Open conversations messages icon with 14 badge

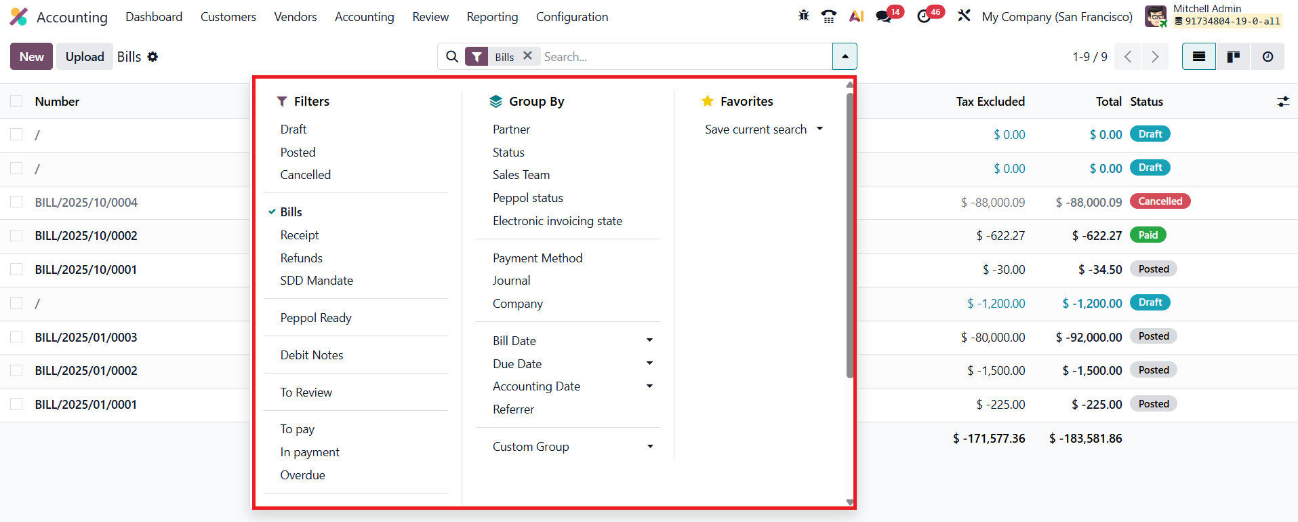[884, 16]
